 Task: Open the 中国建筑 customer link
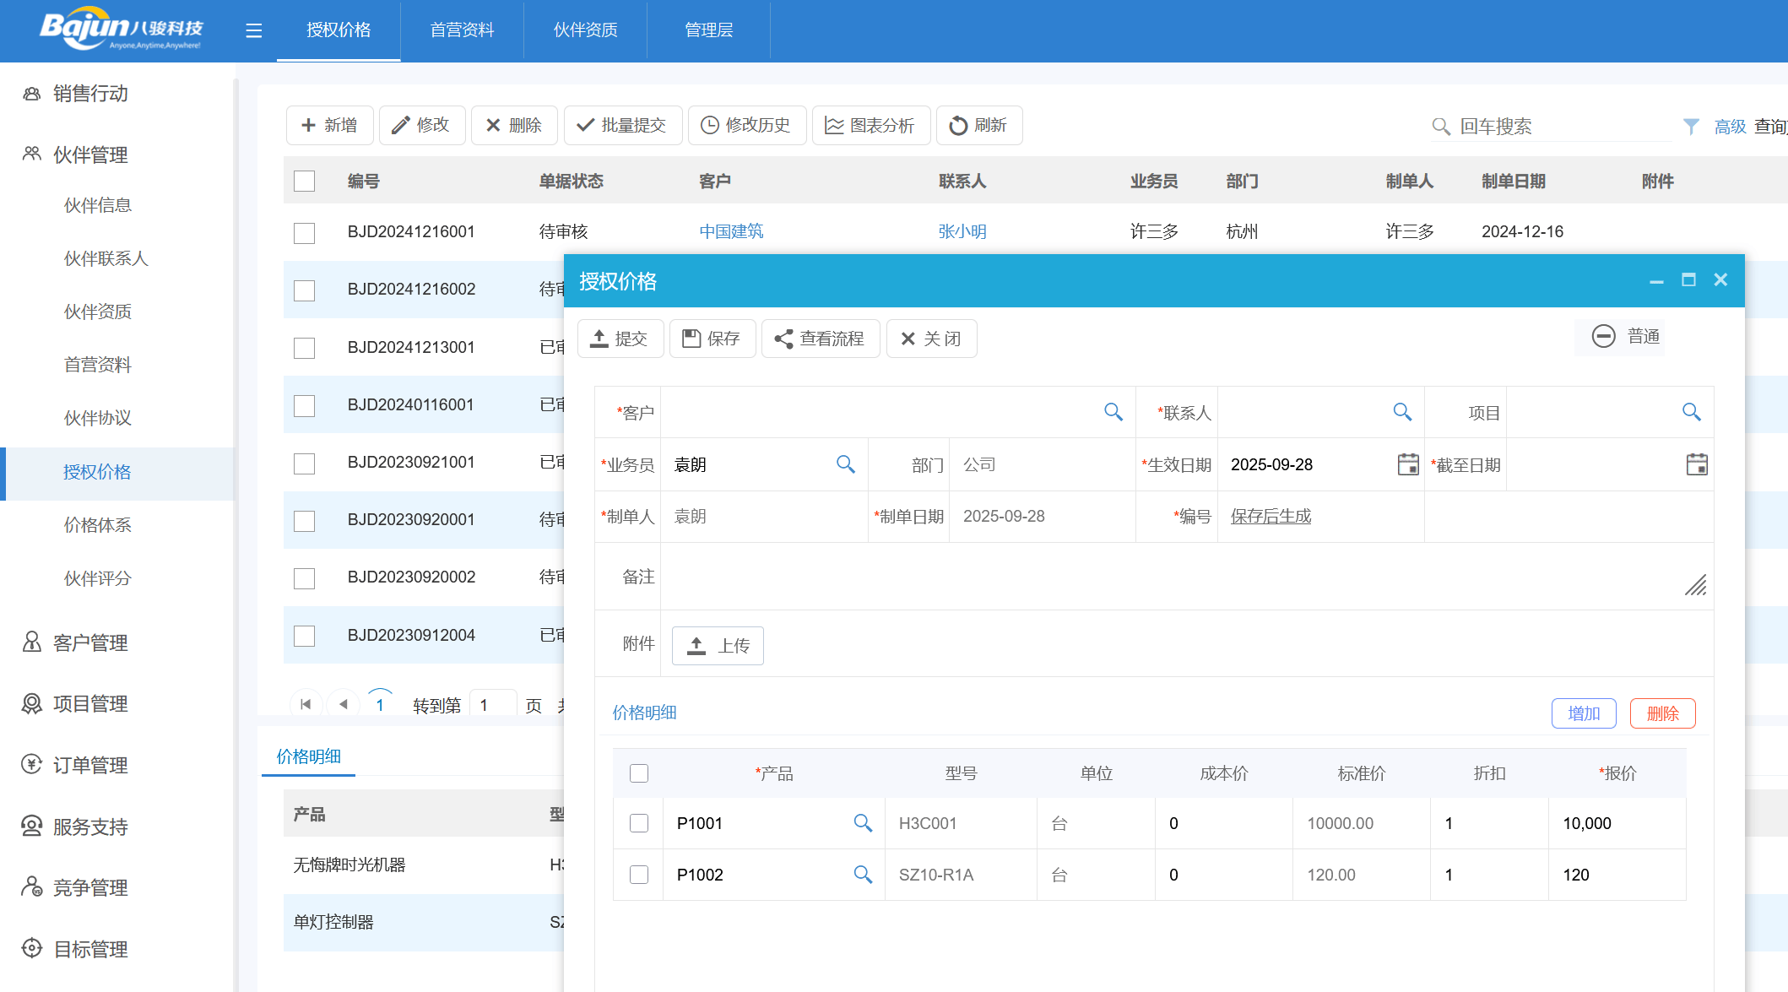[731, 231]
